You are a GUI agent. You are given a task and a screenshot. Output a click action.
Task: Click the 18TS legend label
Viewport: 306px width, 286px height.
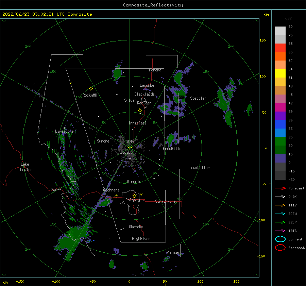[292, 231]
